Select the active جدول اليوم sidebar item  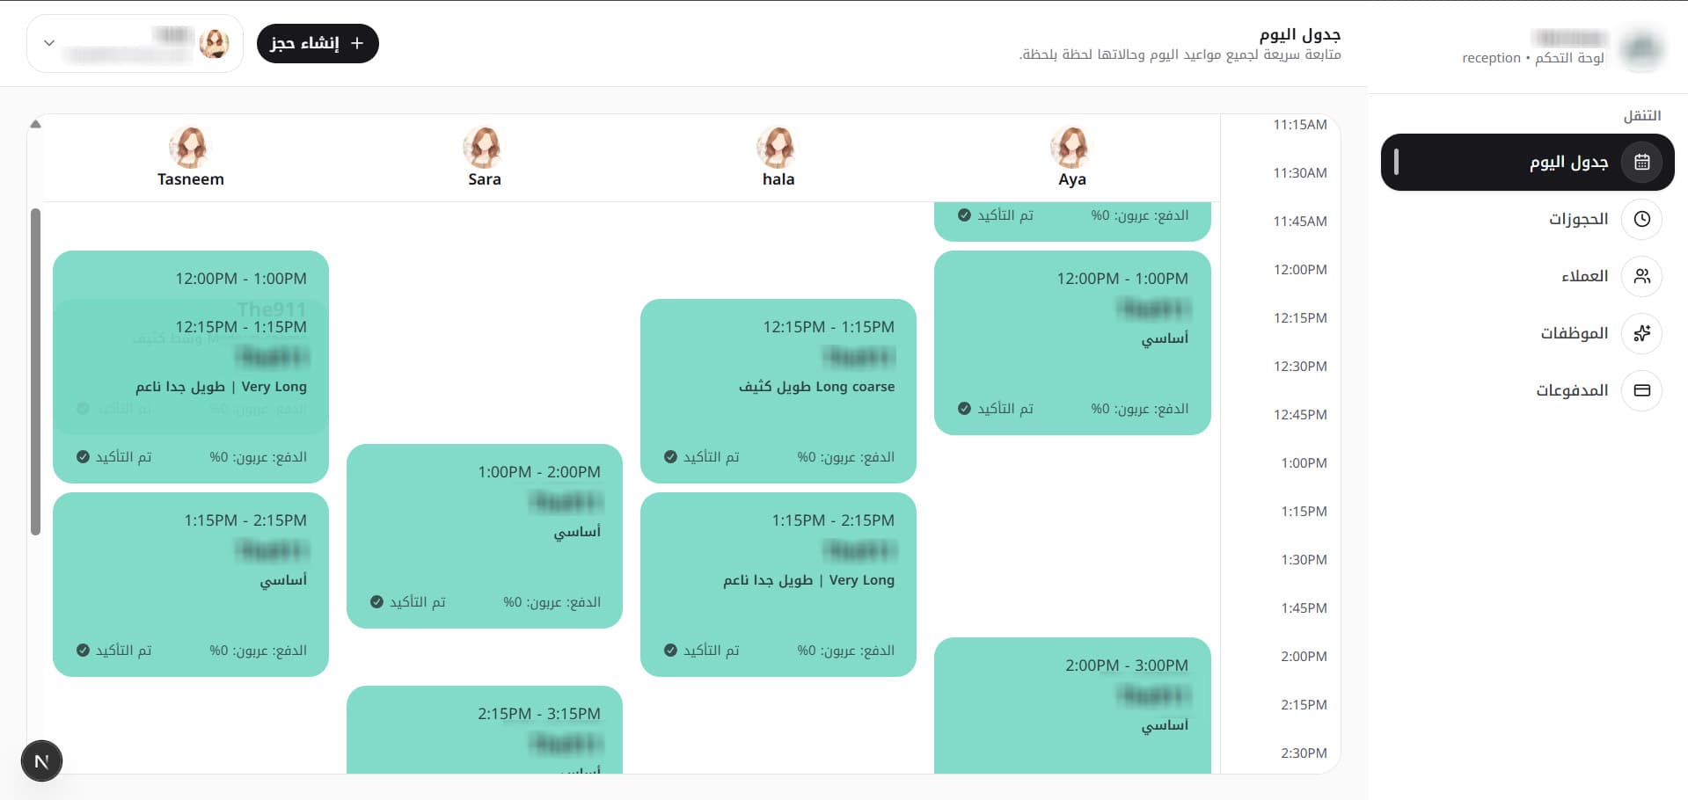pyautogui.click(x=1527, y=162)
